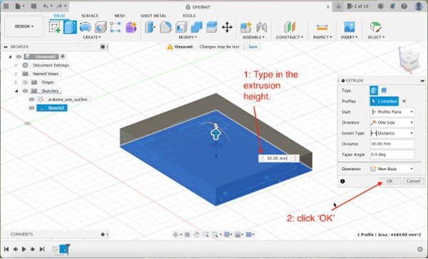
Task: Clear the selected Profiles with X
Action: coord(404,101)
